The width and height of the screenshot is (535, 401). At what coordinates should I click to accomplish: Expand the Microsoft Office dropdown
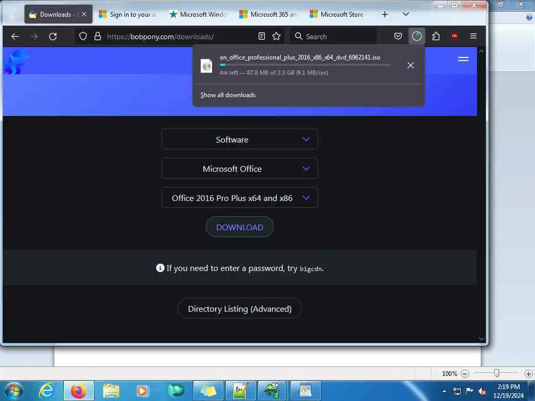(x=239, y=169)
